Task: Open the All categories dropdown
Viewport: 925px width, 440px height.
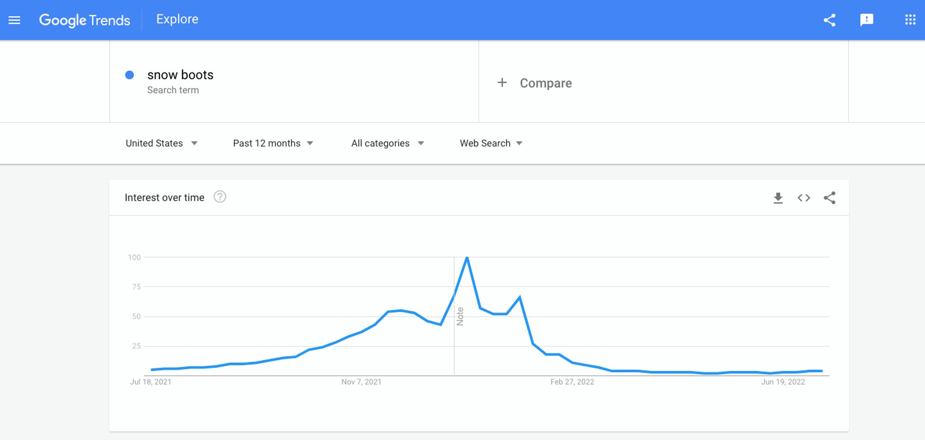Action: click(387, 143)
